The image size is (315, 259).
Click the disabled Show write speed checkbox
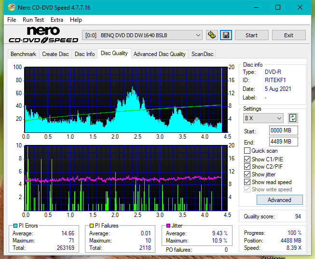coord(247,189)
